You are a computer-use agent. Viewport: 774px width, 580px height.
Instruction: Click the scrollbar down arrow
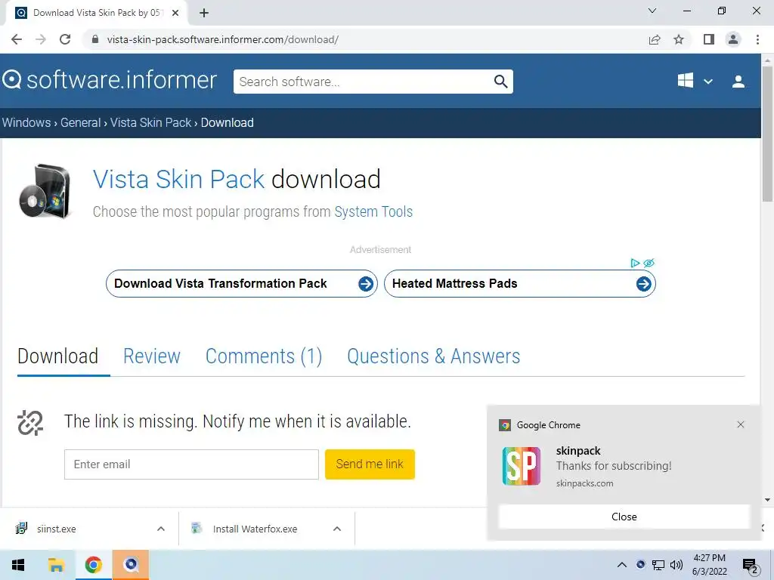point(767,500)
